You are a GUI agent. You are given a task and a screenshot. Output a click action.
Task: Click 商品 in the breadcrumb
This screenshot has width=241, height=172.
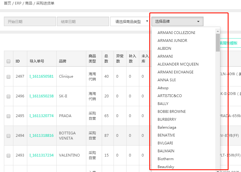click(x=28, y=3)
